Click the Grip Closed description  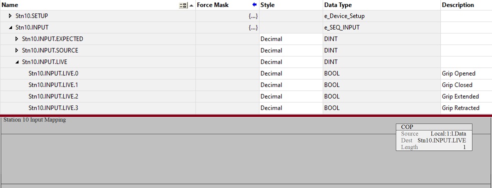(457, 85)
